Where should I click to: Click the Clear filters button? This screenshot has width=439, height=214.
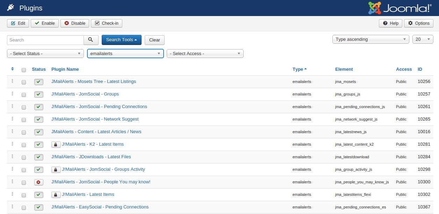[154, 40]
